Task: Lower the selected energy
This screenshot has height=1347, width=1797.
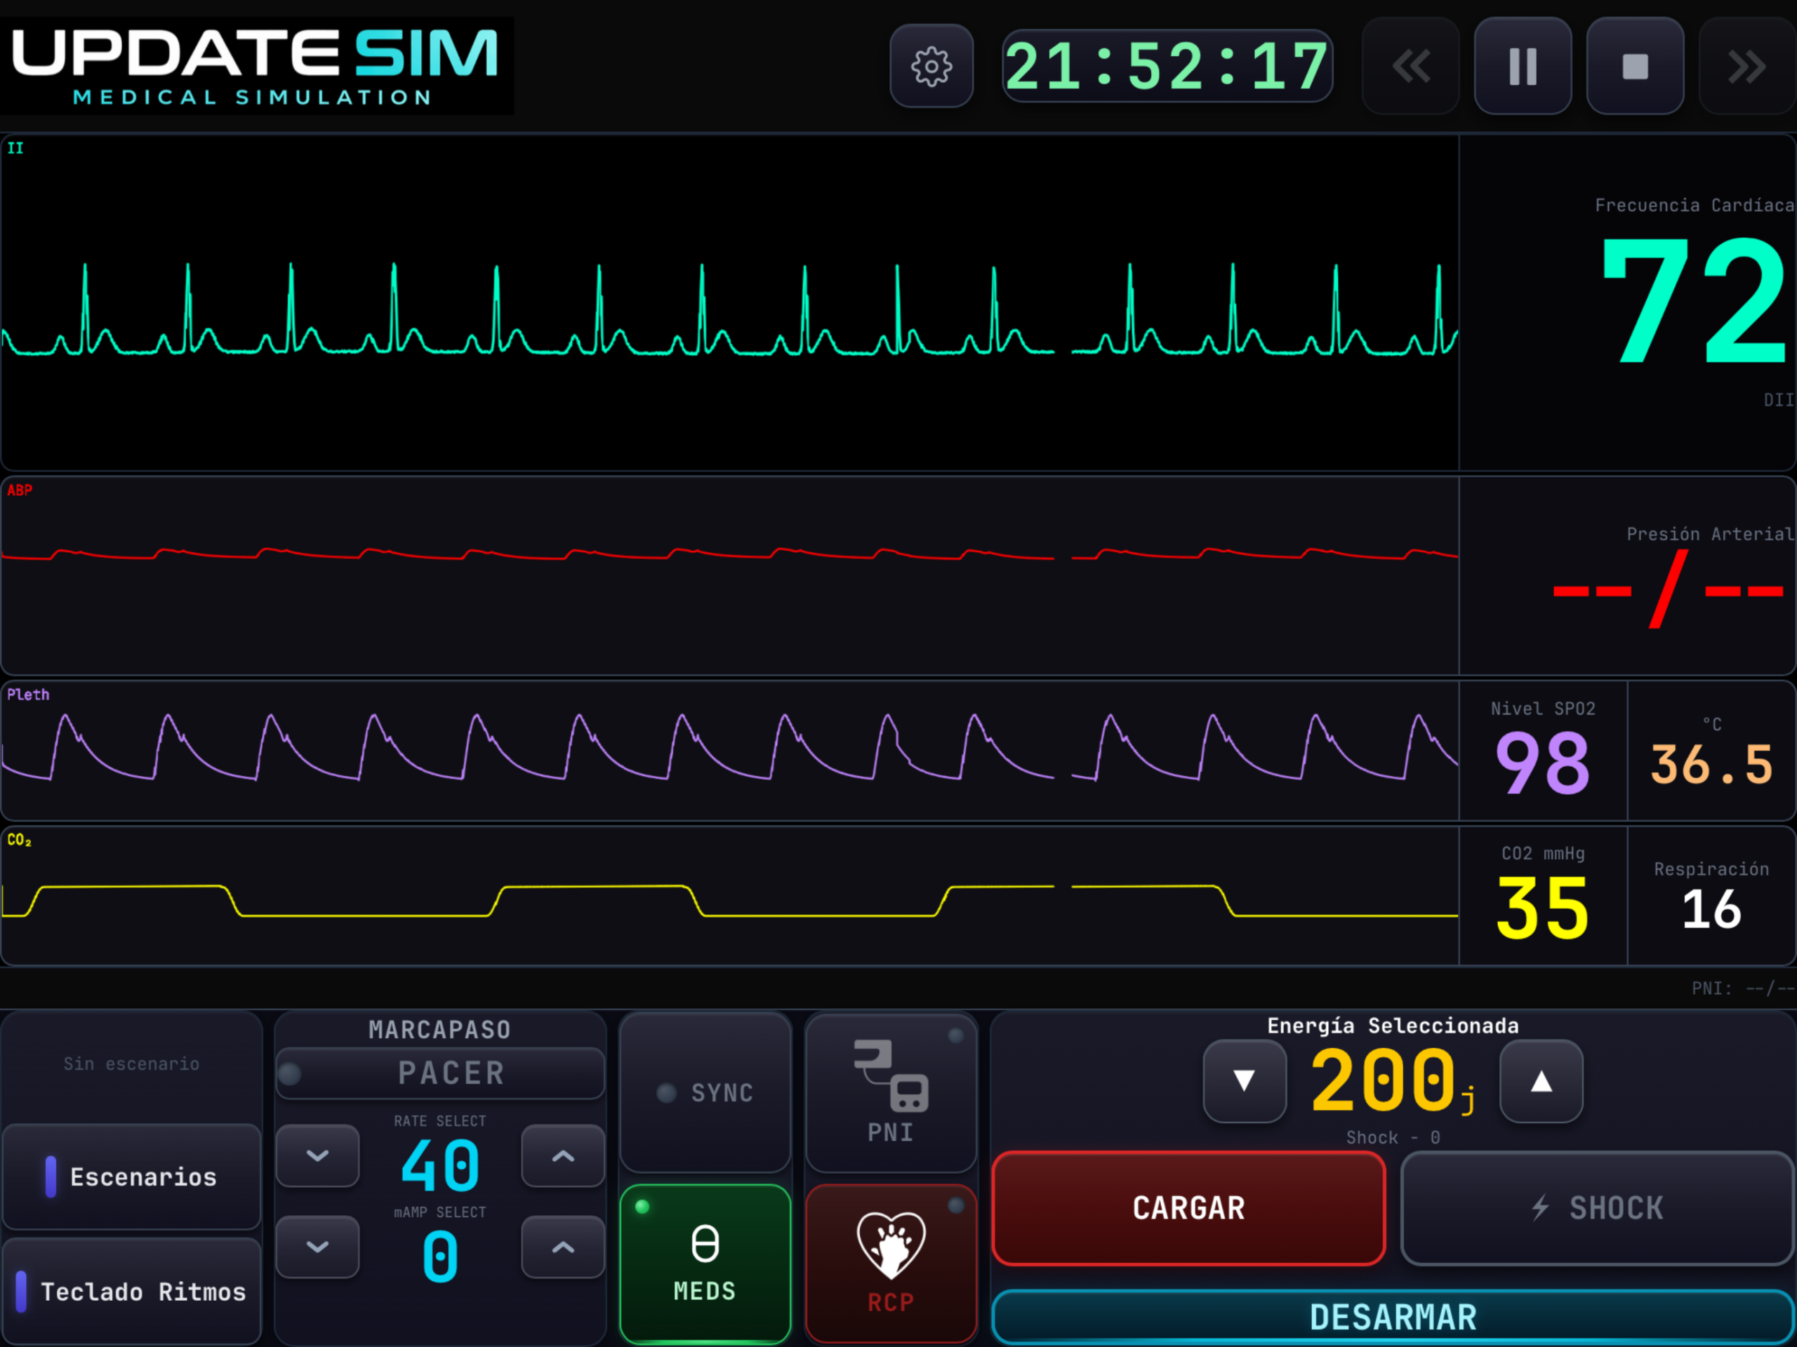Action: 1245,1080
